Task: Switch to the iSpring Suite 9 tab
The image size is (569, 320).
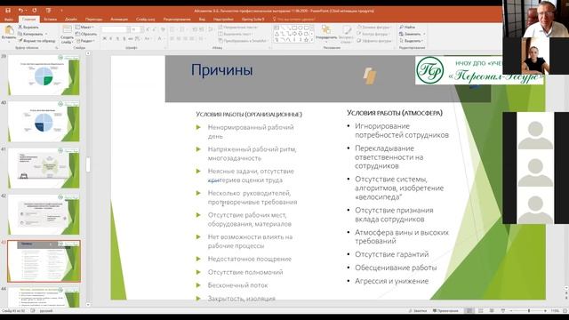Action: (252, 20)
